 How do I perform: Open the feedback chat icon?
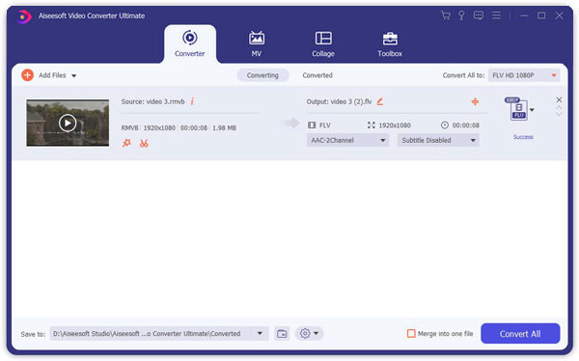(479, 15)
